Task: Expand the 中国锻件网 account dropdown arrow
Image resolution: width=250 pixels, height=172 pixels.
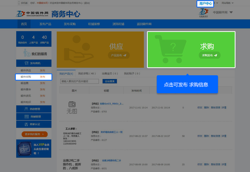Action: tap(231, 12)
